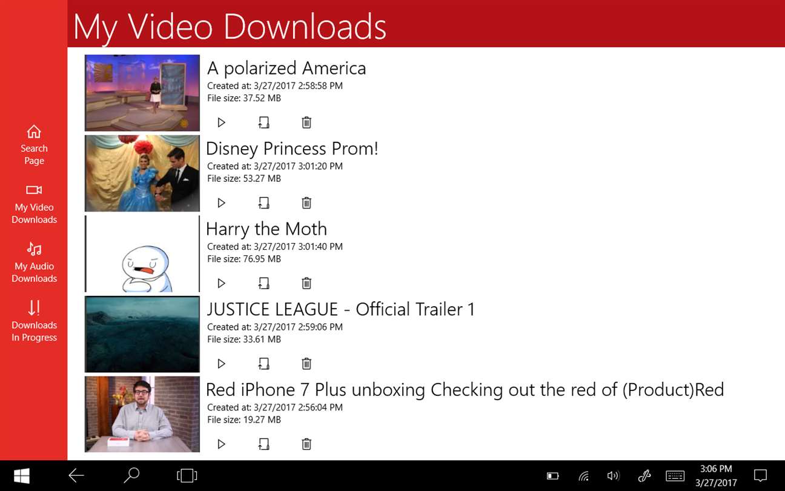Click the File size: 37.52 MB text
785x491 pixels.
[244, 98]
